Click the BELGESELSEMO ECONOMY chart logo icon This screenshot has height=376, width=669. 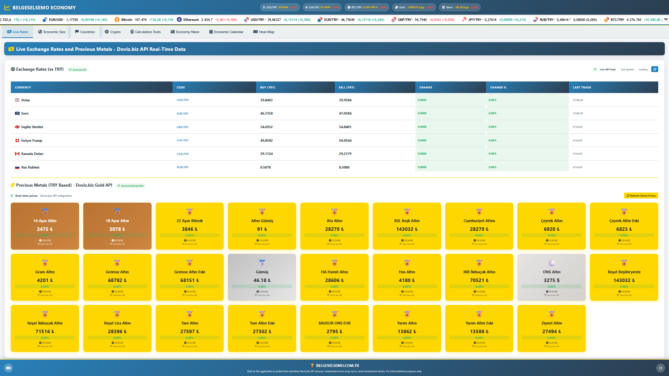(x=7, y=8)
